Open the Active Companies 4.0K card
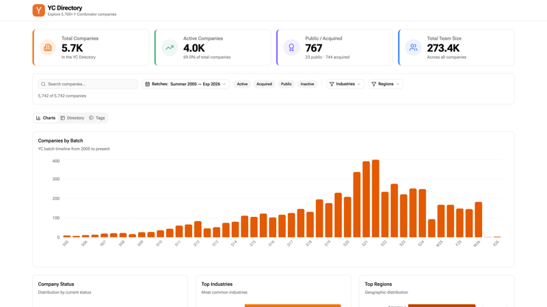This screenshot has width=547, height=307. (213, 48)
